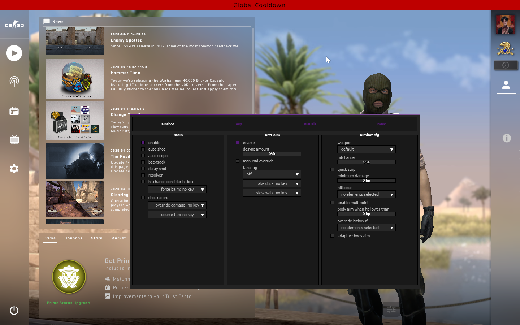
Task: Toggle the anti-aim enable checkbox
Action: tap(238, 143)
